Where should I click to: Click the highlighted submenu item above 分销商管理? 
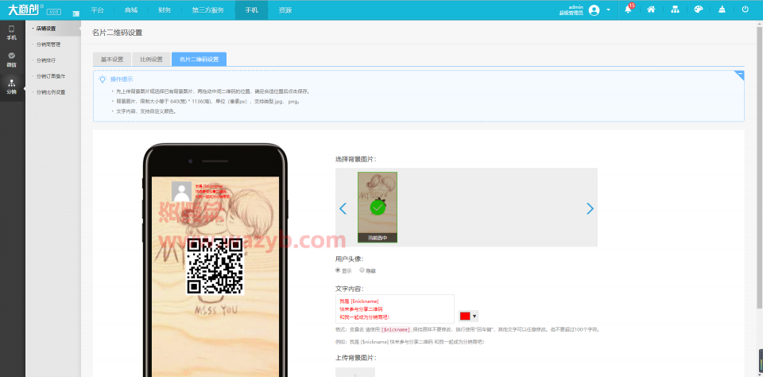pos(46,29)
